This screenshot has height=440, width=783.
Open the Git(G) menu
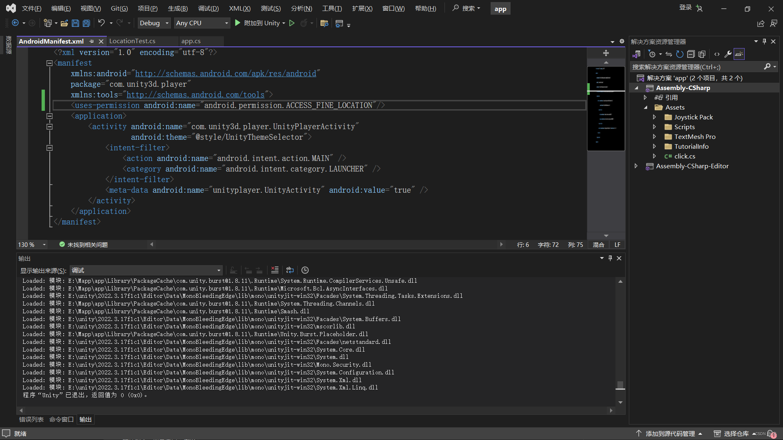[119, 9]
